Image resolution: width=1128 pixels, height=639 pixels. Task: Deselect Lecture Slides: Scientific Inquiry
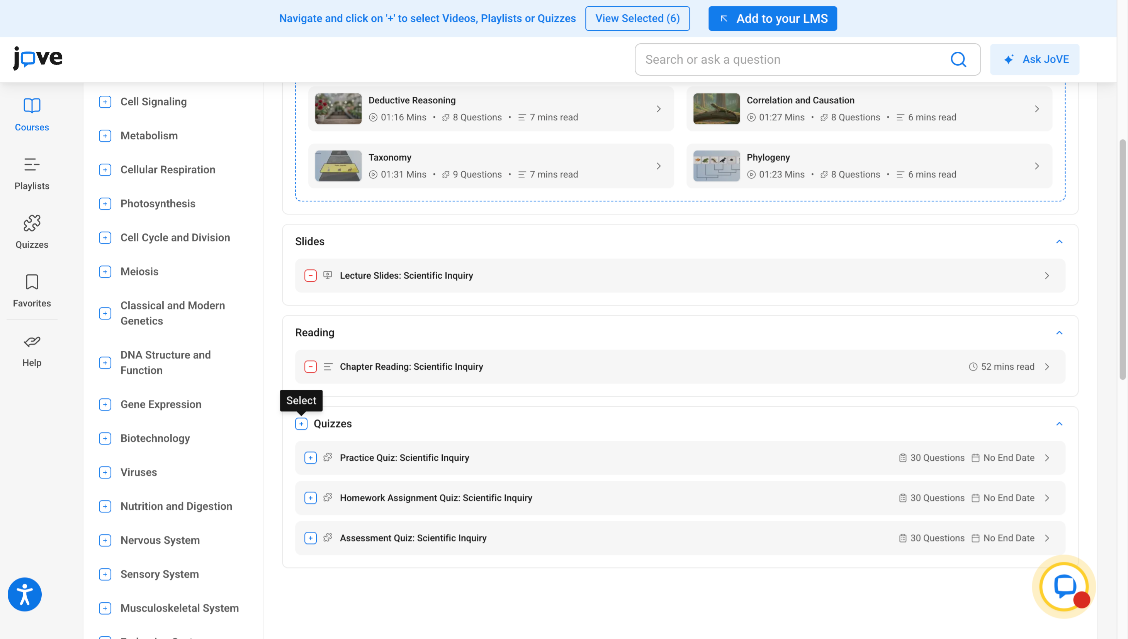(x=311, y=276)
